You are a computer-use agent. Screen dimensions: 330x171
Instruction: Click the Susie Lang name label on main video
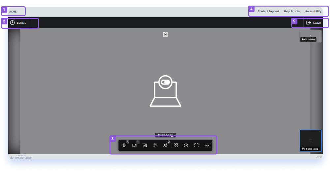click(x=165, y=135)
